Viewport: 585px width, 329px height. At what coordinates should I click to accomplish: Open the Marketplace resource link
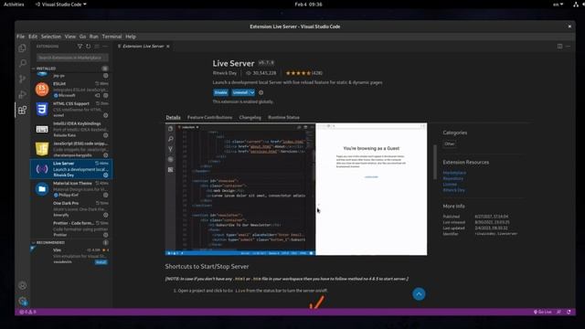[x=454, y=173]
